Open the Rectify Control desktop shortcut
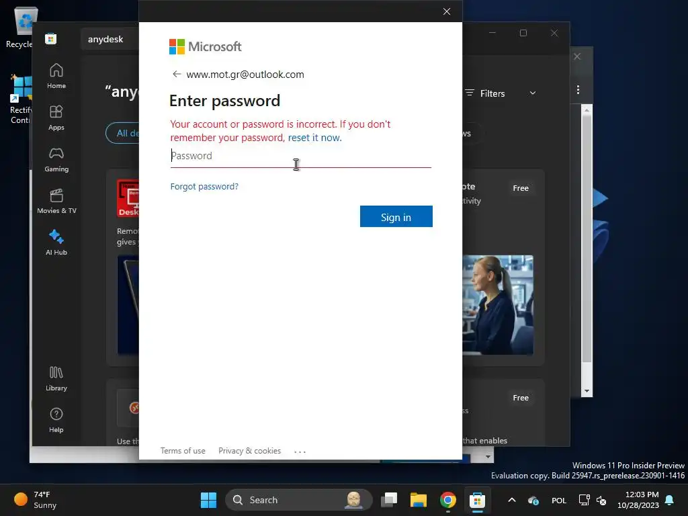688x516 pixels. tap(21, 99)
